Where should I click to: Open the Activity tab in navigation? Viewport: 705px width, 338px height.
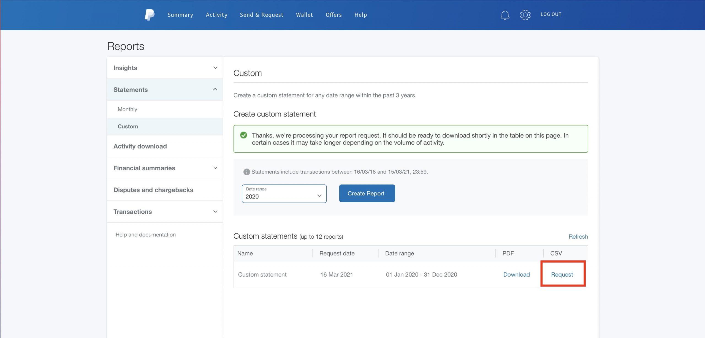point(216,15)
